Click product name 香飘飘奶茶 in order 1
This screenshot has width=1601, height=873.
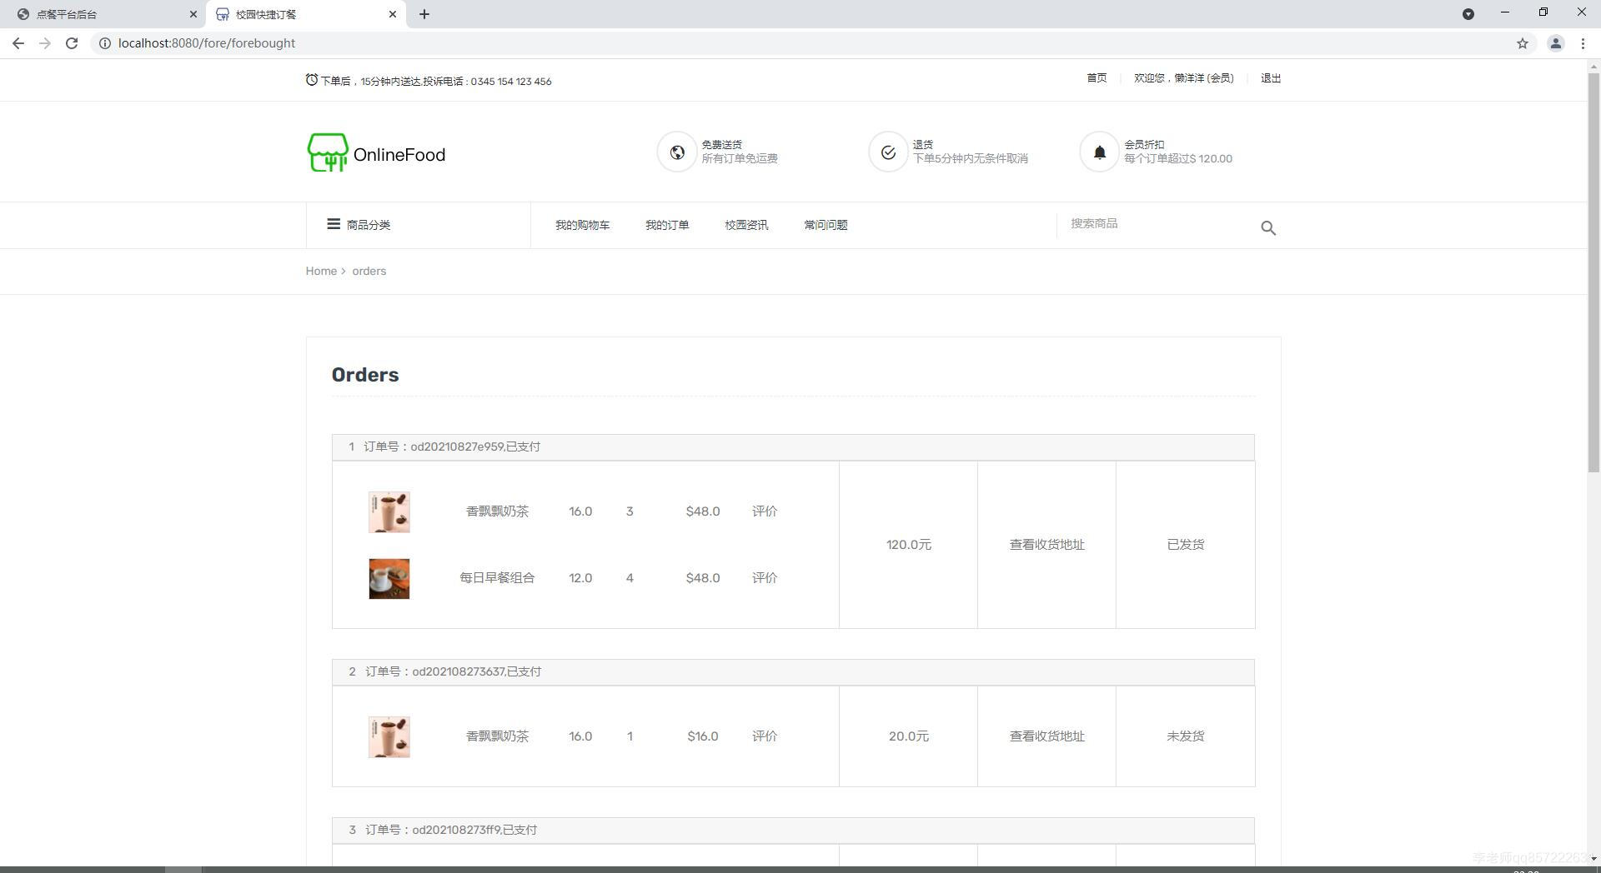pos(497,511)
